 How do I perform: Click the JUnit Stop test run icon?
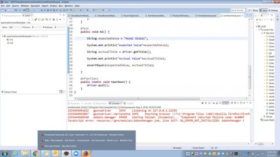click(x=53, y=19)
